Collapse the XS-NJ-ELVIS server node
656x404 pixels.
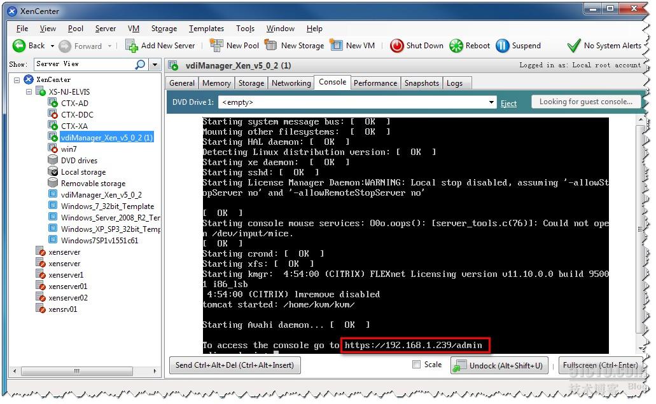pyautogui.click(x=29, y=91)
